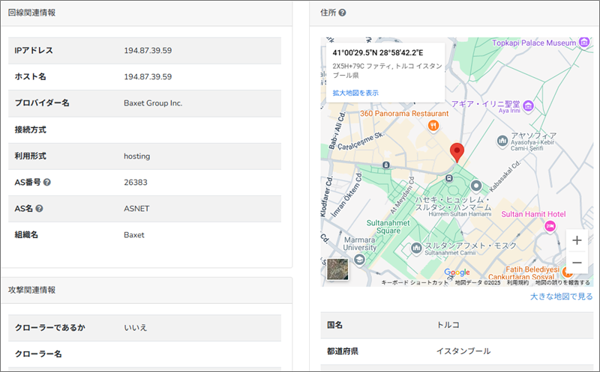Click provider name Baxet Group Inc.
Image resolution: width=600 pixels, height=372 pixels.
[153, 103]
